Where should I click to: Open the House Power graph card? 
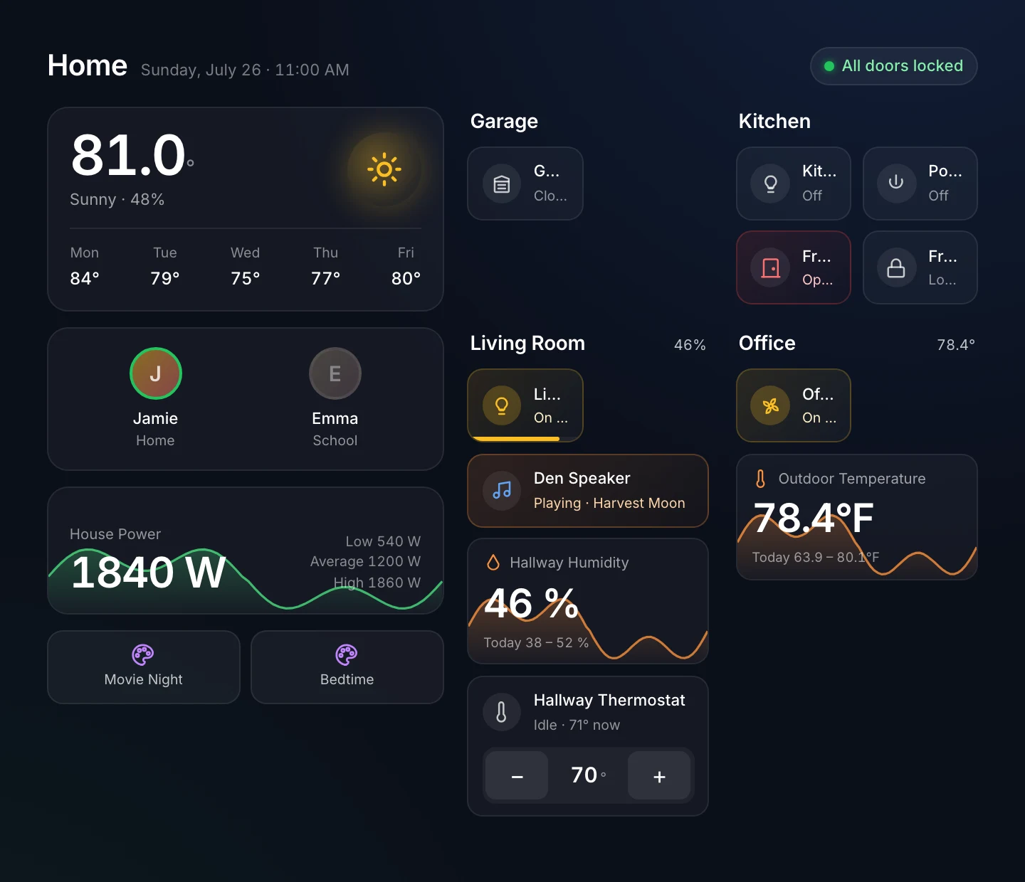[246, 551]
